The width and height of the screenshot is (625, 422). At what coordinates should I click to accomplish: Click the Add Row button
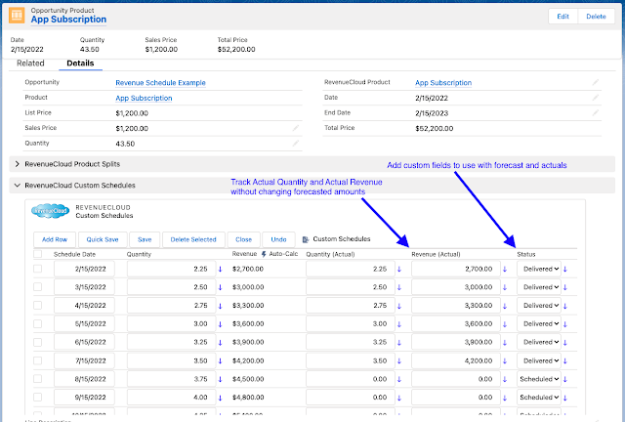point(55,239)
